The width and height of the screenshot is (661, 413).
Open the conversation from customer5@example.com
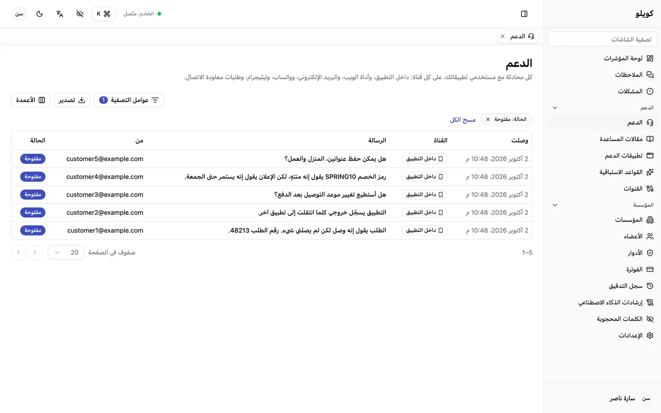pos(272,159)
